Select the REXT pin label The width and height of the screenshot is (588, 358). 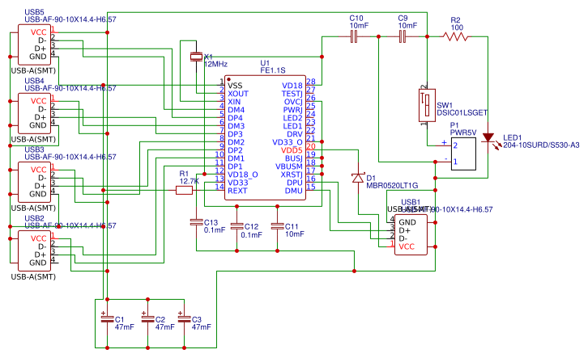tap(237, 191)
